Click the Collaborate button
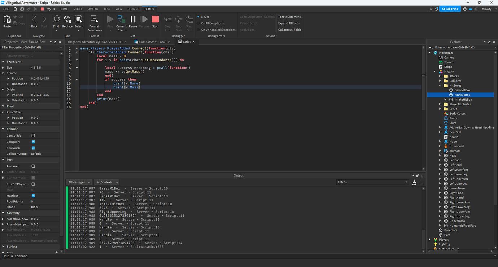The image size is (498, 267). [x=450, y=8]
